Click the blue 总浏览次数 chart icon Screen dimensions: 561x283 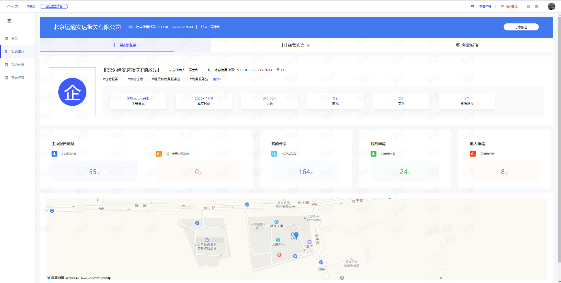click(x=54, y=154)
